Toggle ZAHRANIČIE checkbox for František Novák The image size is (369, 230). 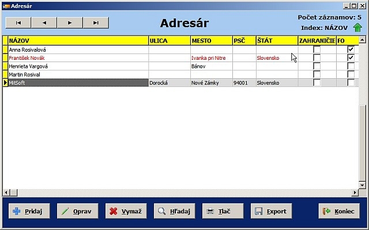317,57
